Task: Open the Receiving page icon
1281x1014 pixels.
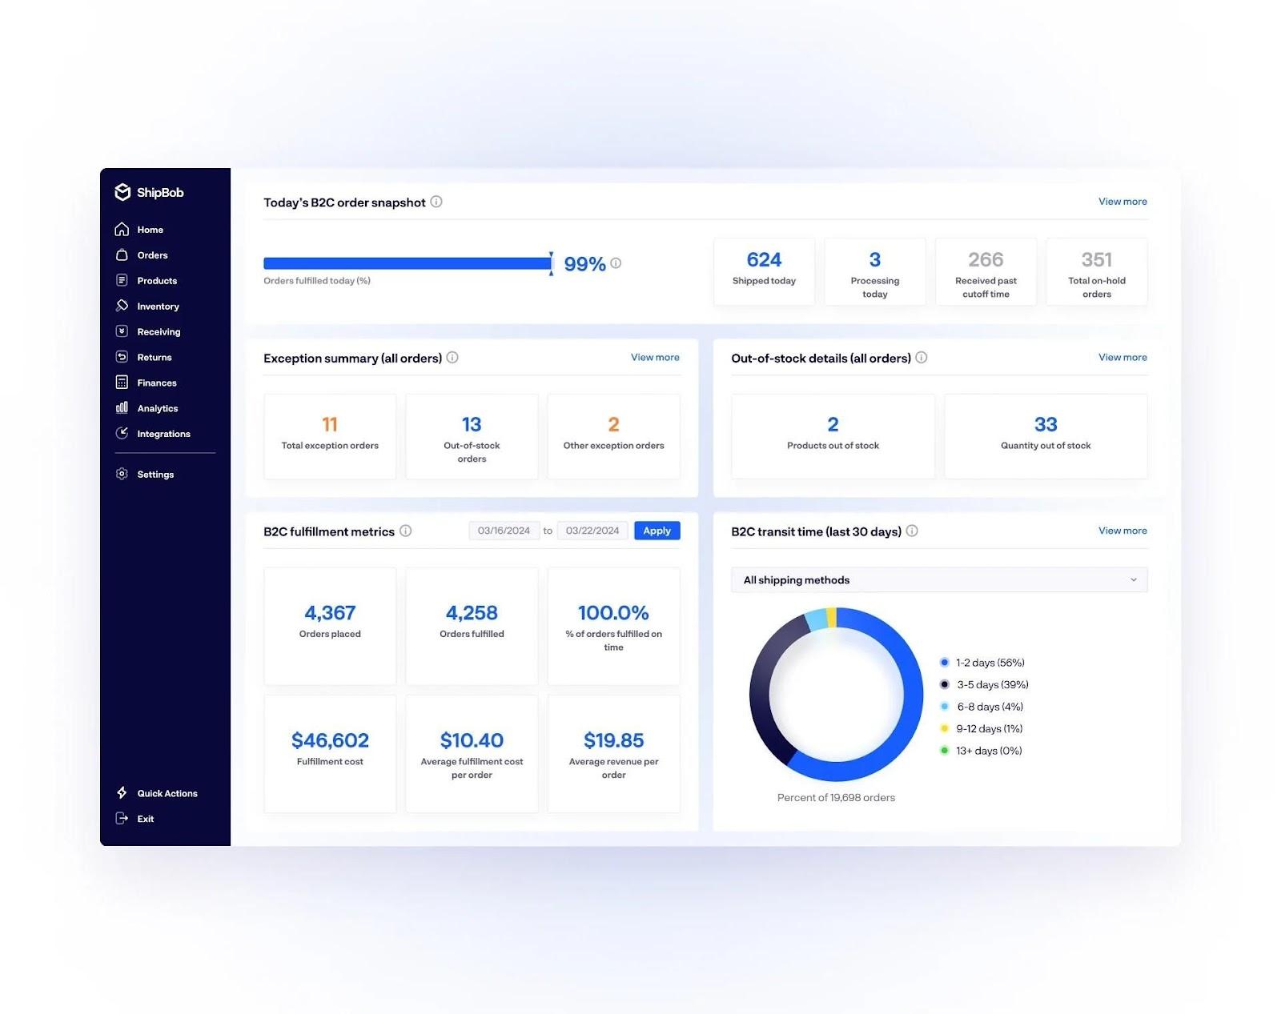Action: tap(122, 331)
